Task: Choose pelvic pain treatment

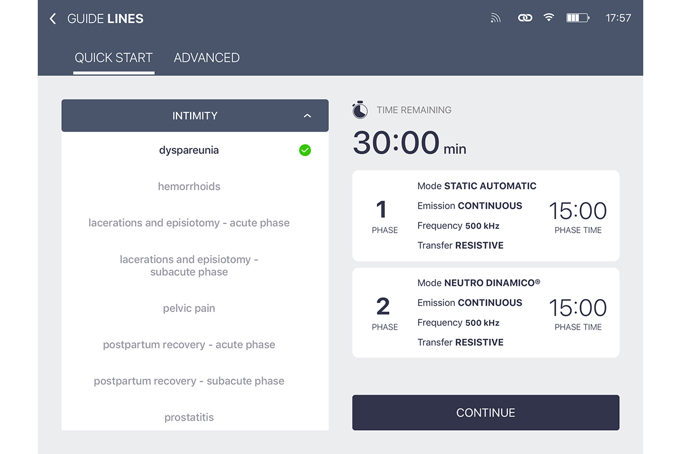Action: (189, 309)
